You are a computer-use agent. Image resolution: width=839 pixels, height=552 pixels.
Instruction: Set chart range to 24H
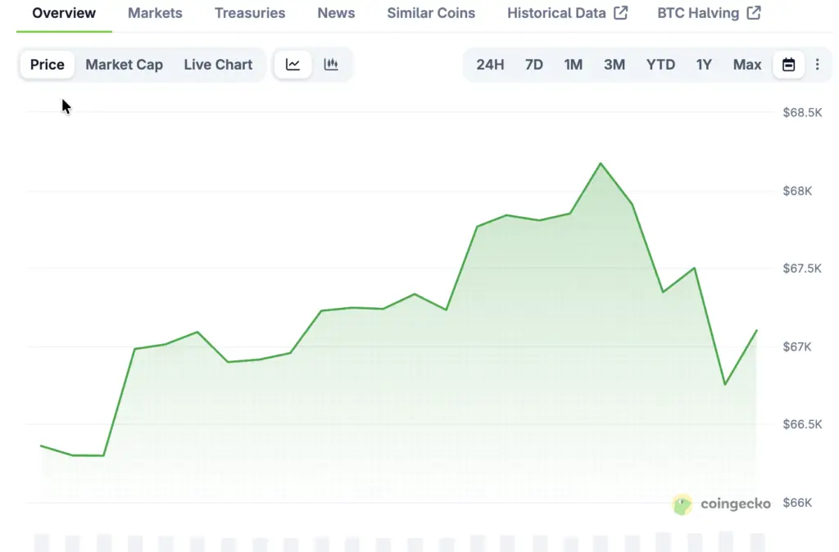(490, 65)
